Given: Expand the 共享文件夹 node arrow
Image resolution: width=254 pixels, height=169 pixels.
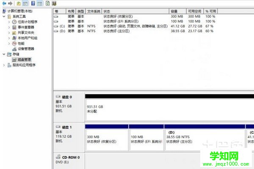Looking at the screenshot, I should tap(9, 33).
